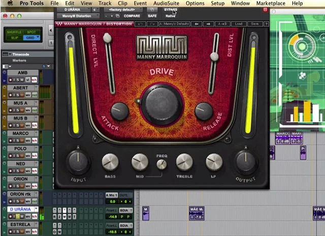This screenshot has height=236, width=325.
Task: Click the ATTACK knob
Action: 120,111
